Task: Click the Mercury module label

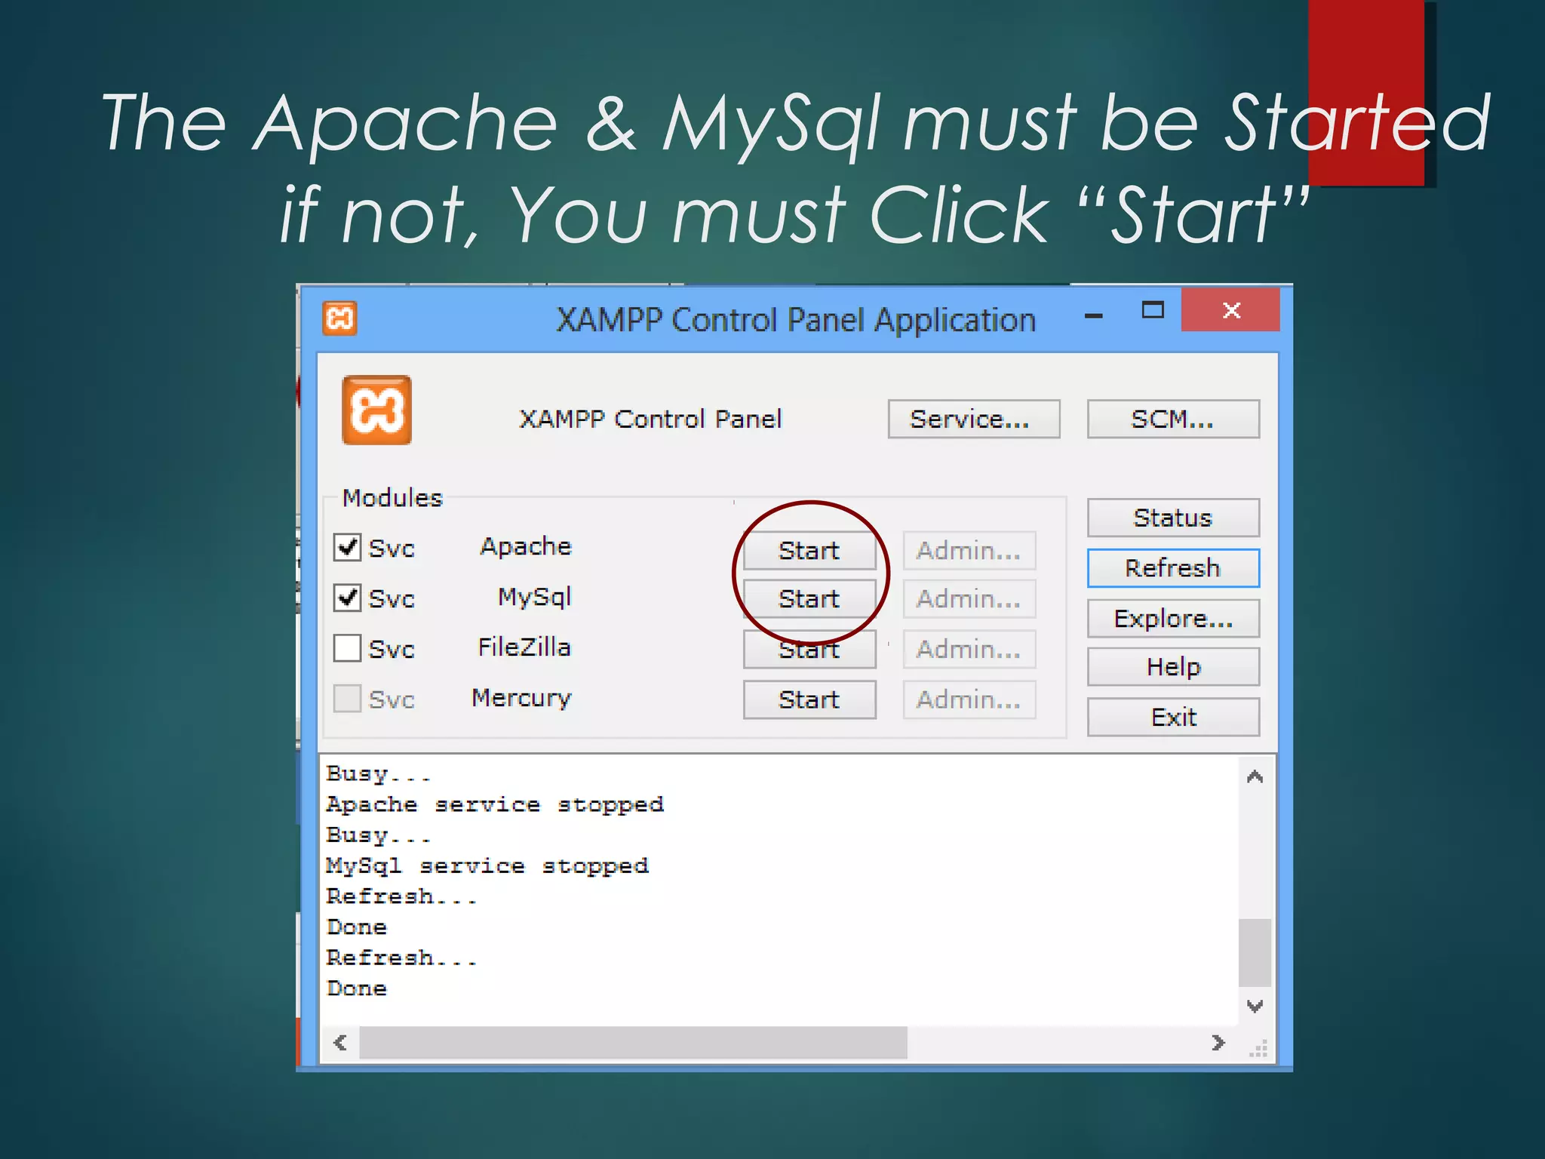Action: (521, 699)
